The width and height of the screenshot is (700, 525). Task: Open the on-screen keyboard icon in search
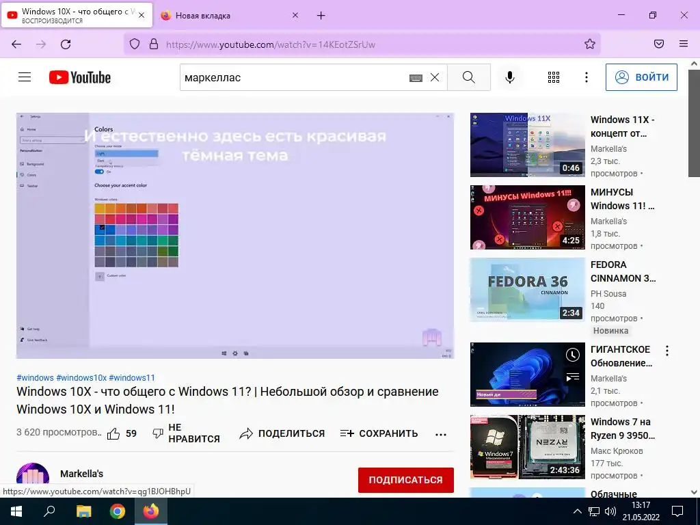[416, 78]
